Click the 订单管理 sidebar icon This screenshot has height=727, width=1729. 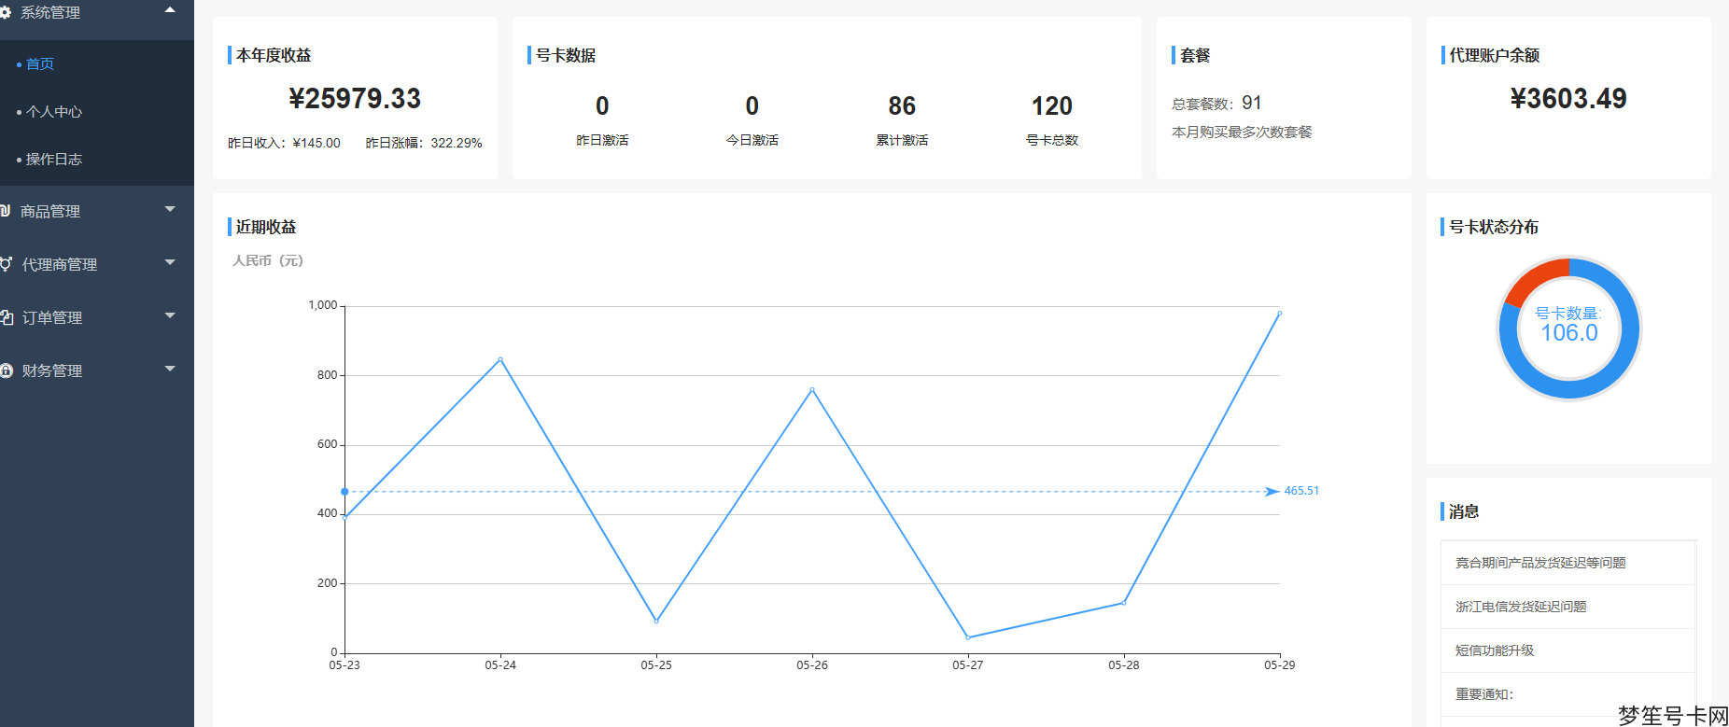point(6,317)
